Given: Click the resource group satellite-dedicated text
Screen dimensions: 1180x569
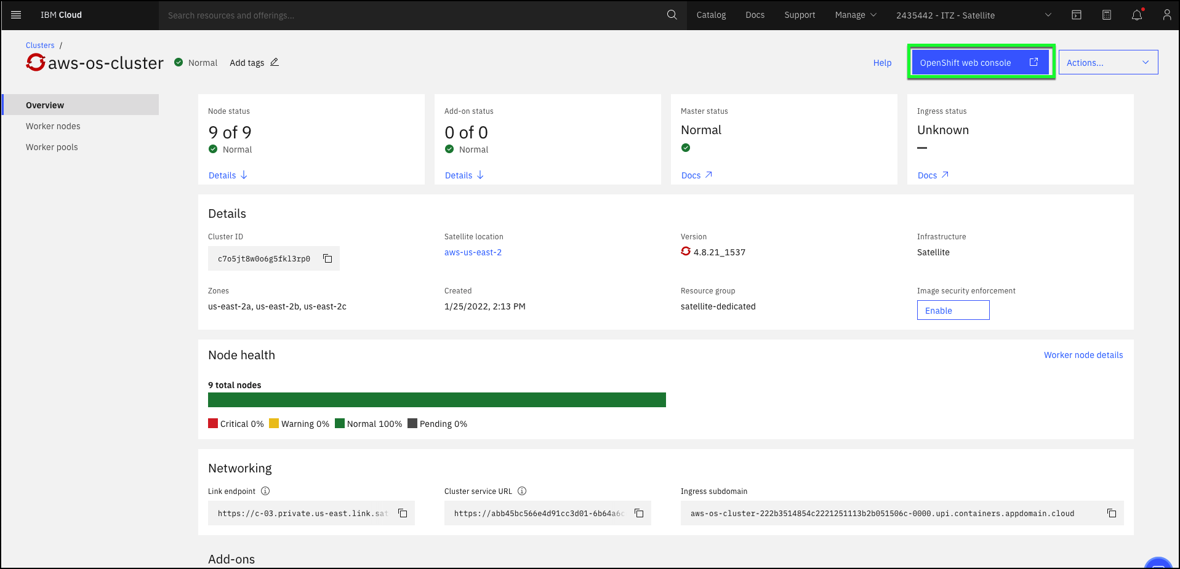Looking at the screenshot, I should coord(718,306).
